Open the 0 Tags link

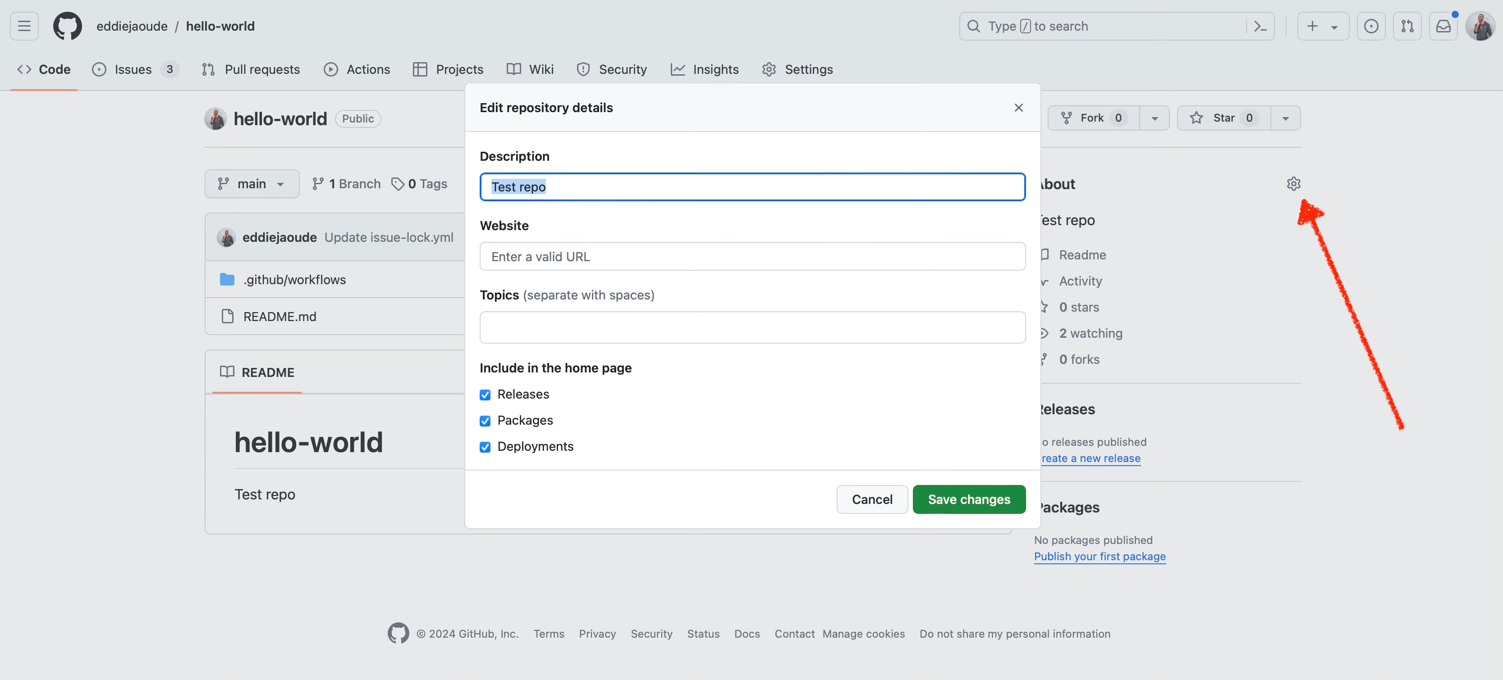[x=419, y=184]
